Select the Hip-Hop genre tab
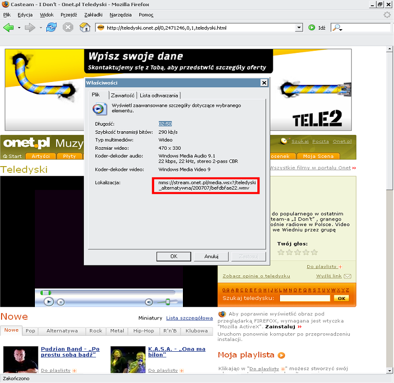The height and width of the screenshot is (383, 394). click(143, 331)
